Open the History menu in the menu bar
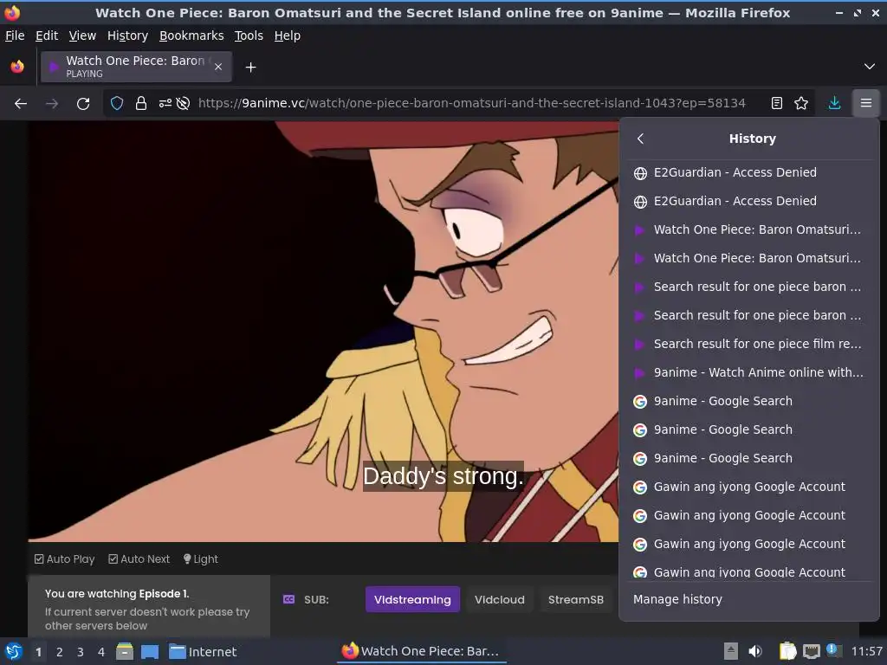Image resolution: width=887 pixels, height=665 pixels. 128,36
